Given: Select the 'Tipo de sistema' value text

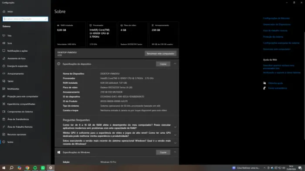Looking at the screenshot, I should pyautogui.click(x=130, y=106).
